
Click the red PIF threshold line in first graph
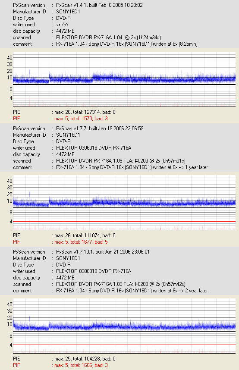[x=124, y=98]
